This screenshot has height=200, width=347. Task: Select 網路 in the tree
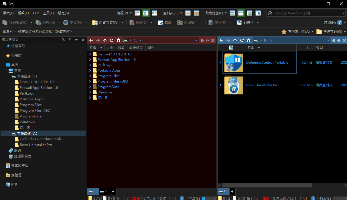(17, 151)
